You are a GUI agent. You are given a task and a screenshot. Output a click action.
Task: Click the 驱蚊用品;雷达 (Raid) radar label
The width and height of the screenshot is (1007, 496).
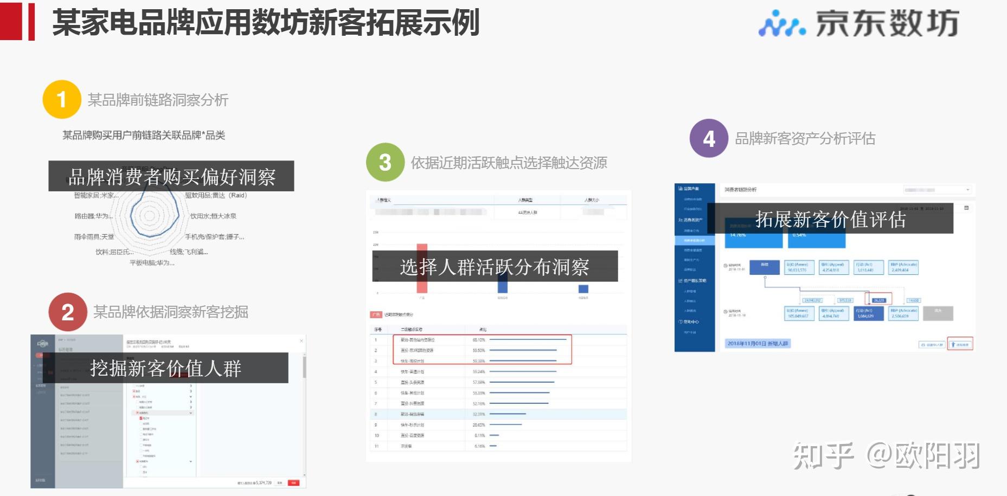coord(216,196)
